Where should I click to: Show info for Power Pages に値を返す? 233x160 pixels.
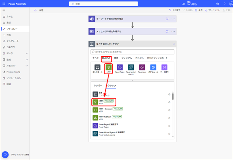click(169, 126)
